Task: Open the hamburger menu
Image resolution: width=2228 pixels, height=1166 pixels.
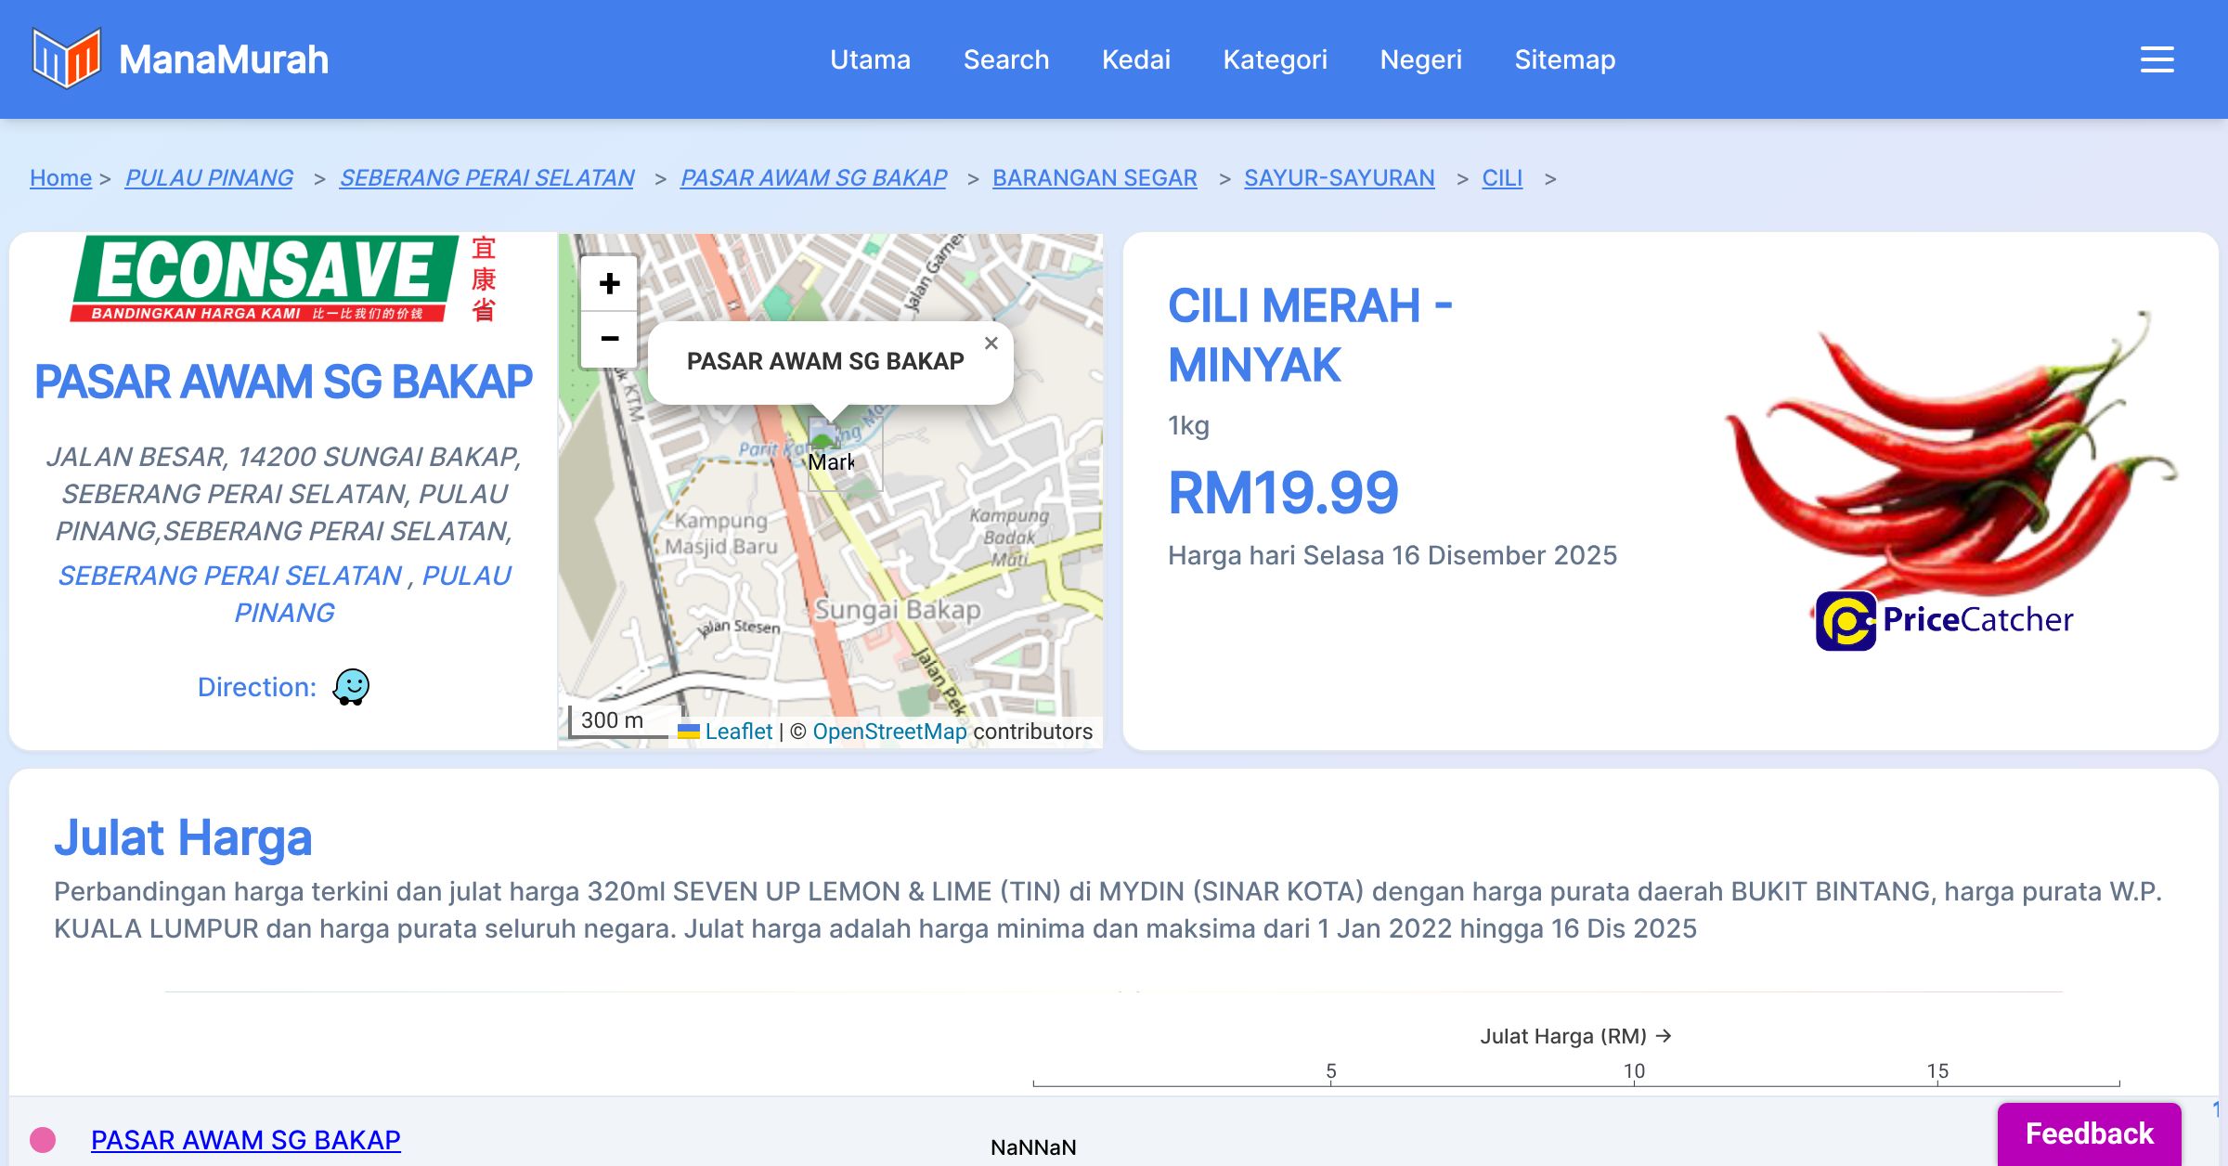Action: tap(2157, 59)
